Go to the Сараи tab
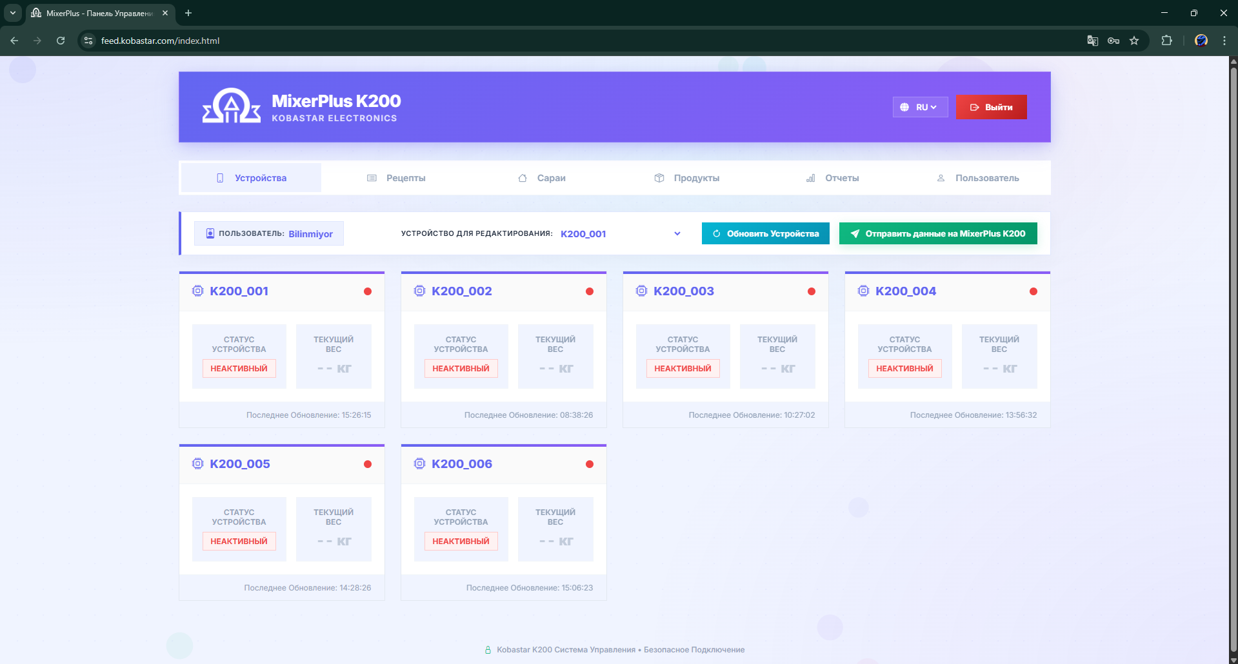This screenshot has width=1238, height=664. coord(542,178)
